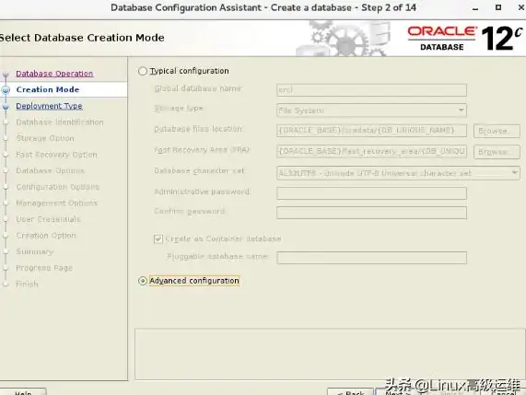Click the Configuration Options step

click(x=58, y=187)
